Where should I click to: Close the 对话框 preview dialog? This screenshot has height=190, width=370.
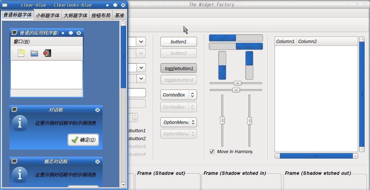(x=98, y=110)
